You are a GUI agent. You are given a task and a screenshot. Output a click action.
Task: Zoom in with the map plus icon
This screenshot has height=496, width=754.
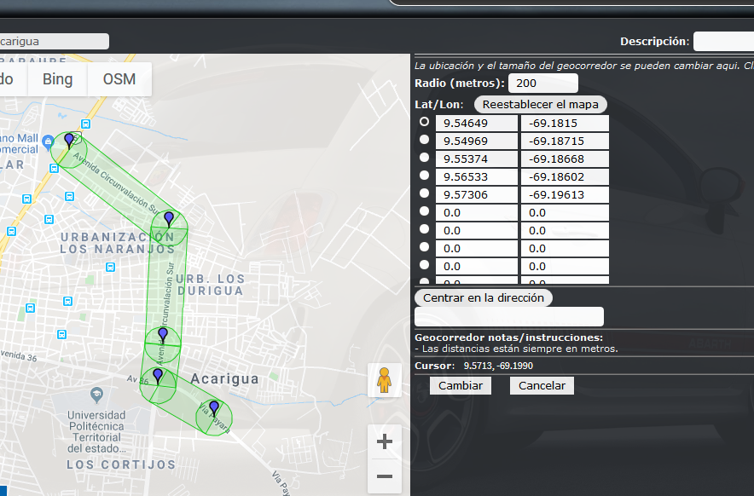click(385, 441)
